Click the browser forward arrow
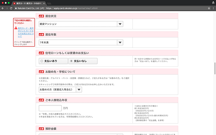Viewport: 216px width, 135px height. click(x=7, y=8)
